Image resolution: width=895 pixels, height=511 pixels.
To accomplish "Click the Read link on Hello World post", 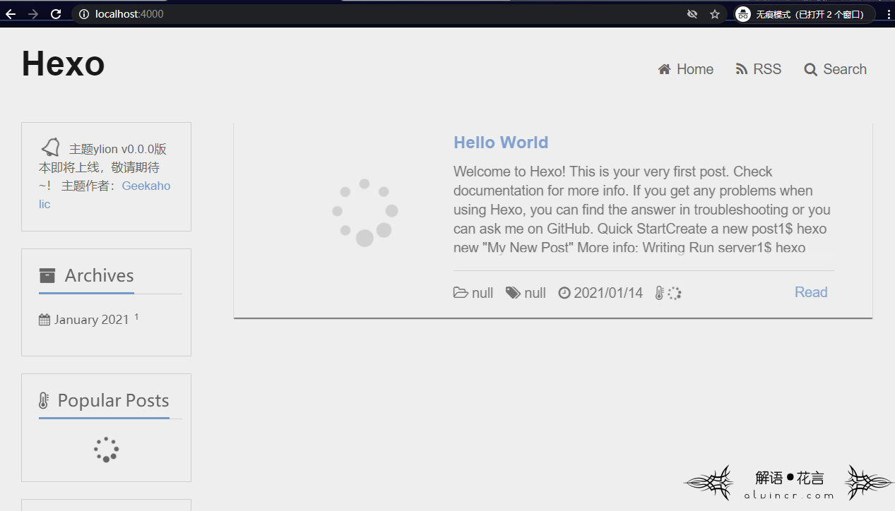I will [810, 291].
